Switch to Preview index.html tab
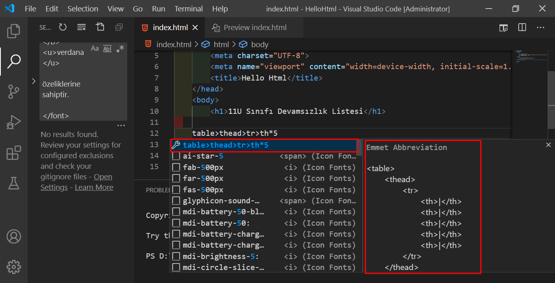Screen dimensions: 555x283 tap(255, 28)
